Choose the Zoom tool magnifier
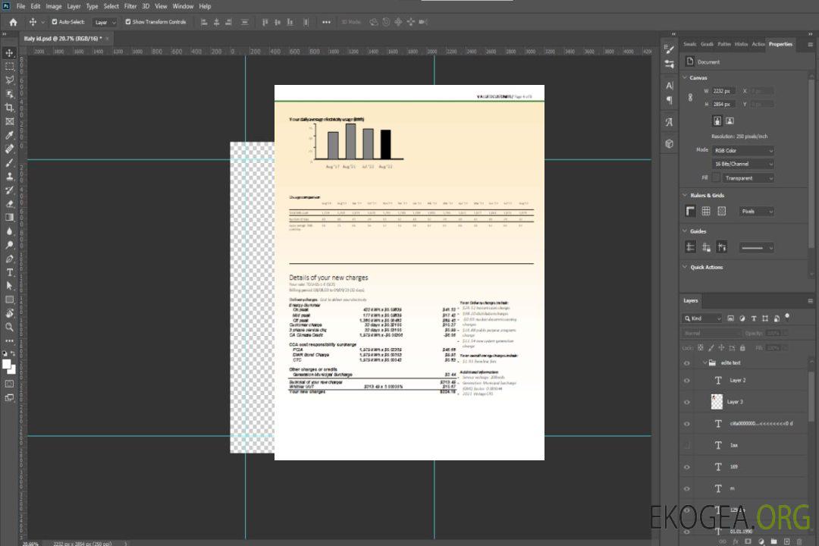The width and height of the screenshot is (819, 546). pos(10,327)
